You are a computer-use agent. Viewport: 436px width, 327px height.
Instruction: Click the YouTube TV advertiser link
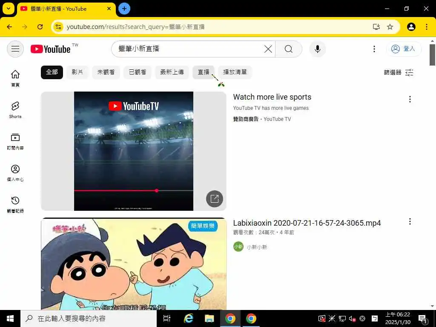(x=277, y=119)
